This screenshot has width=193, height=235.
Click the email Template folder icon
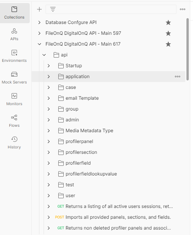point(61,98)
